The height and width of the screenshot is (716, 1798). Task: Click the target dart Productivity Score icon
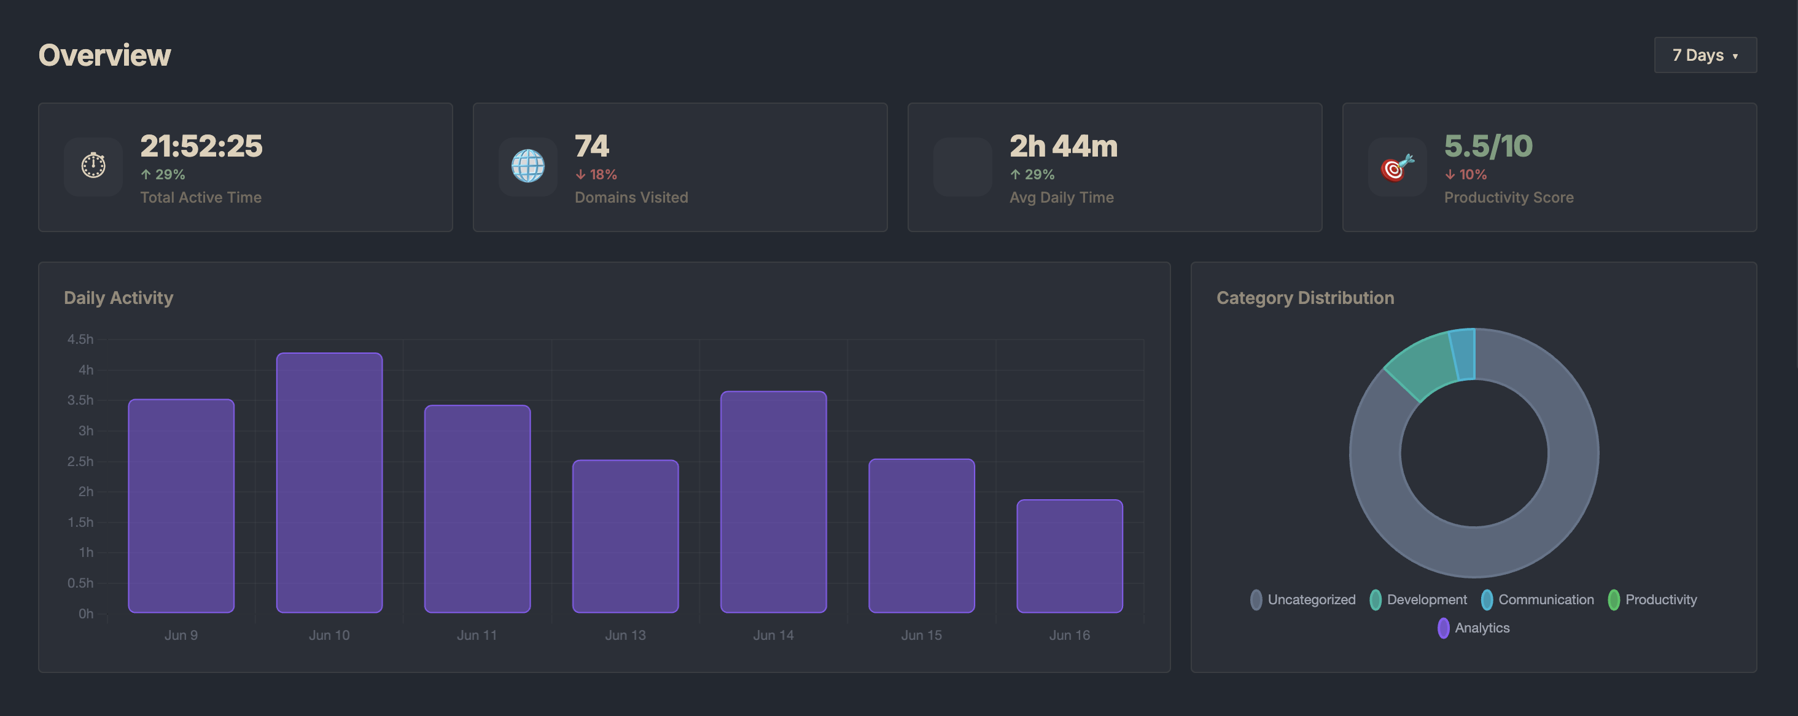click(x=1398, y=167)
